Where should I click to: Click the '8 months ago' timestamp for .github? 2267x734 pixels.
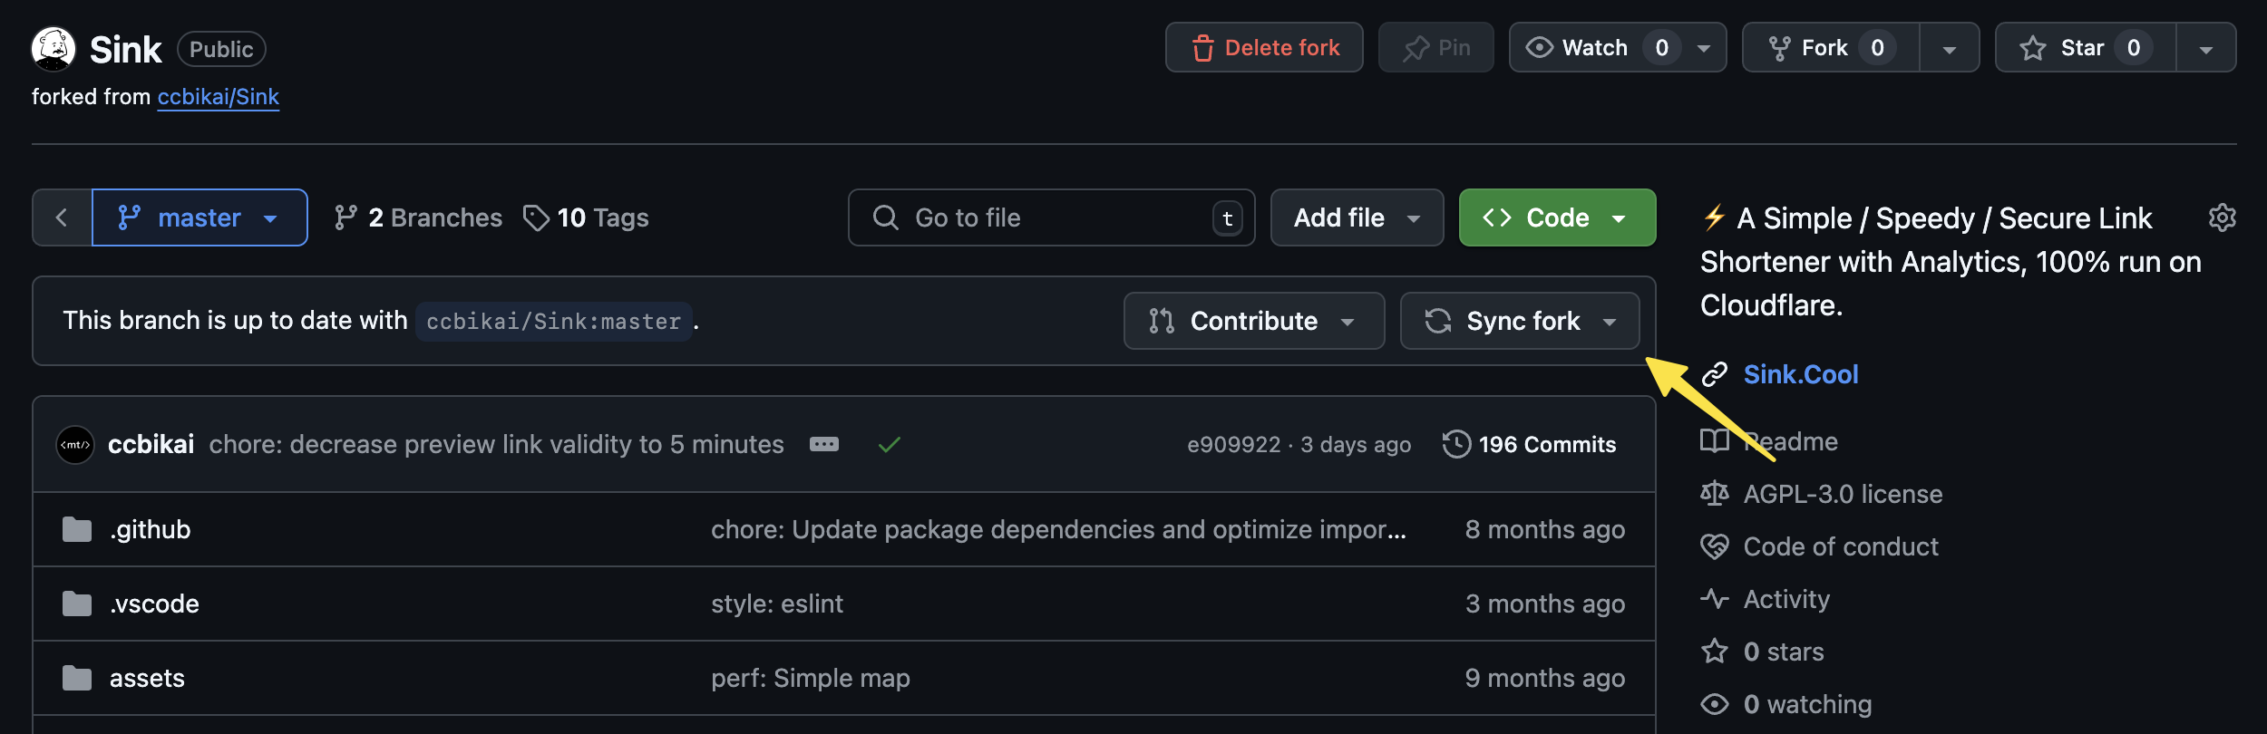[x=1545, y=529]
